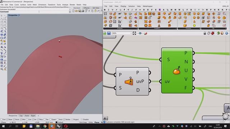Click the blue preview mesh quality sphere icon
230x129 pixels.
pyautogui.click(x=226, y=33)
